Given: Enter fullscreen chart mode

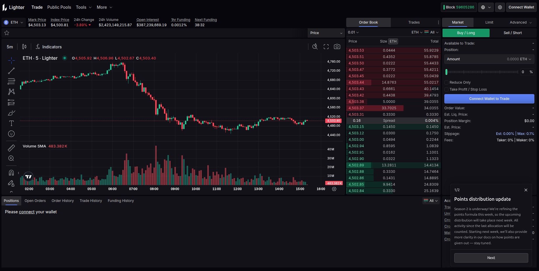Looking at the screenshot, I should point(326,47).
